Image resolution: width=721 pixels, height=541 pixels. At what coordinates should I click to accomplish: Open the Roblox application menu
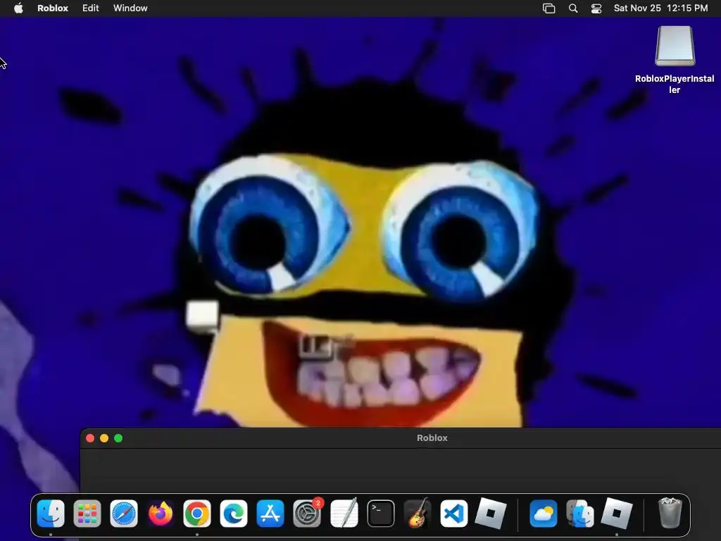[x=52, y=8]
